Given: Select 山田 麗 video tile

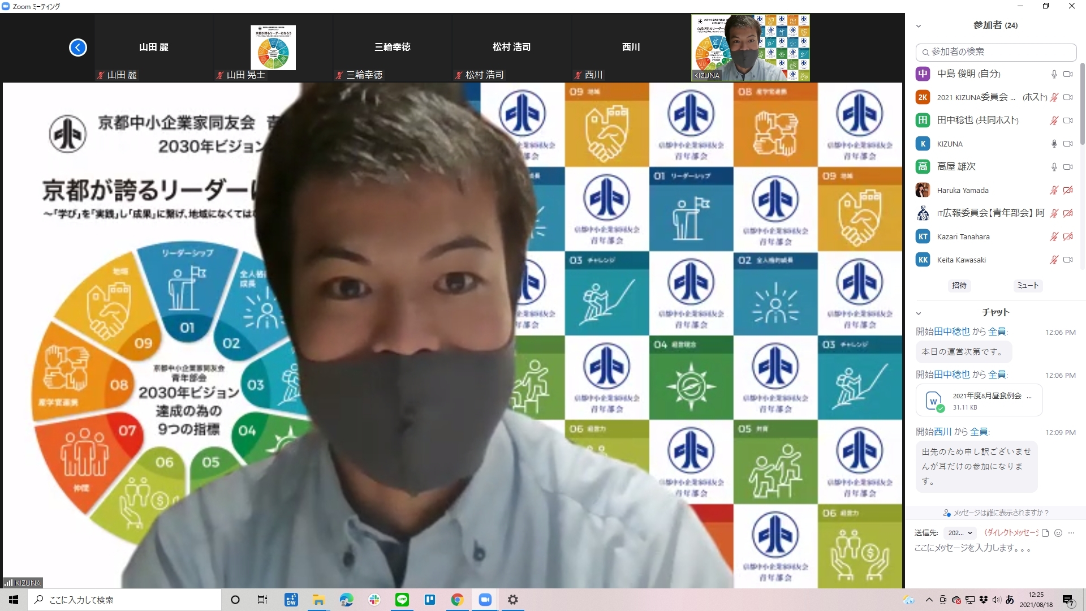Looking at the screenshot, I should click(x=154, y=48).
